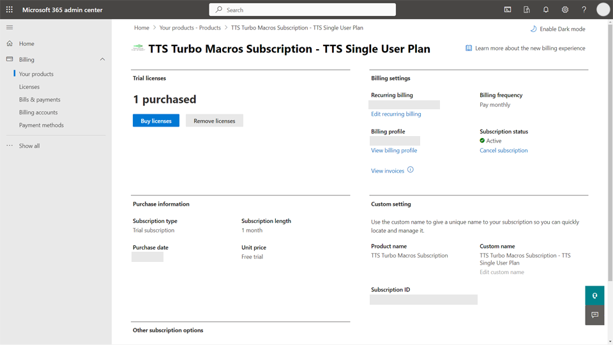Click the '1 month' subscription length value
Screen dimensions: 613x345
[252, 231]
